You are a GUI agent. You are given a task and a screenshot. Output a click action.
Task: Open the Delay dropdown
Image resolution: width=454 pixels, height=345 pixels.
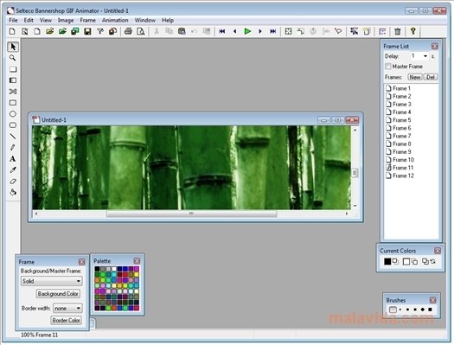click(x=425, y=56)
